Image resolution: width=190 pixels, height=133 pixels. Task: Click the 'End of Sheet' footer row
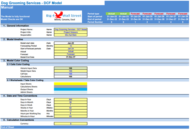point(95,127)
